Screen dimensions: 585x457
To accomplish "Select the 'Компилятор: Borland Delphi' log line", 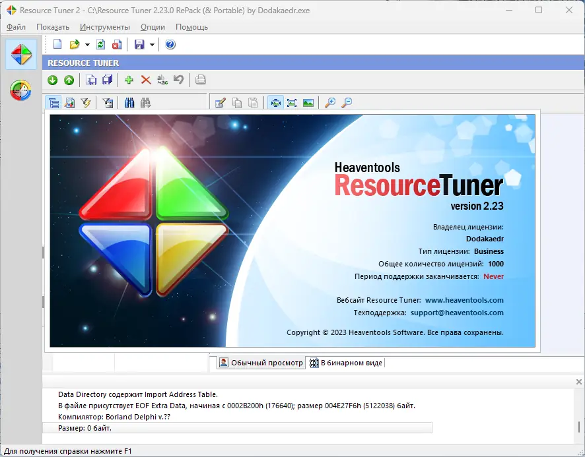I will coord(114,417).
